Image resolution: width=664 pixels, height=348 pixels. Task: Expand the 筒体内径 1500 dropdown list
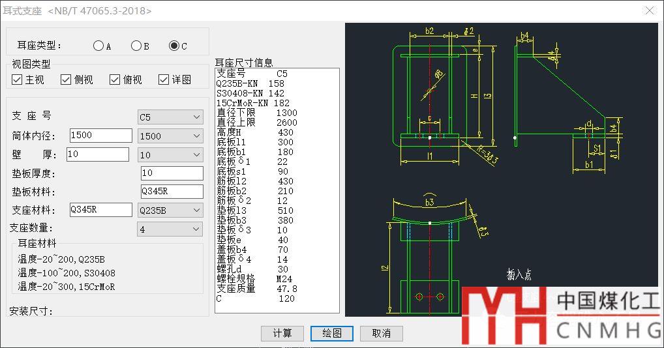pyautogui.click(x=171, y=136)
